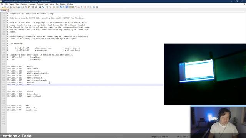Click the 'leia.eko' host entry
Screen dimensions: 246x138
[30, 108]
